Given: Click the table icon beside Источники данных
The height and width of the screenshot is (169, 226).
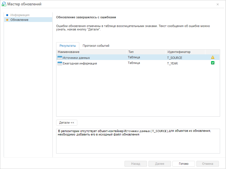Looking at the screenshot, I should 60,58.
